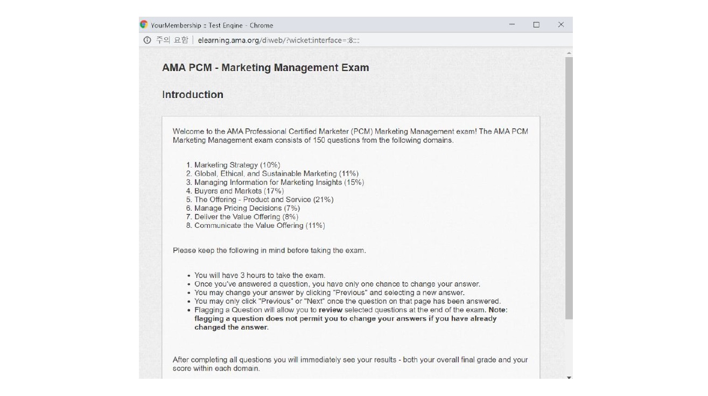
Task: Click the bullet starting You may only click Previous or Next
Action: [x=347, y=301]
